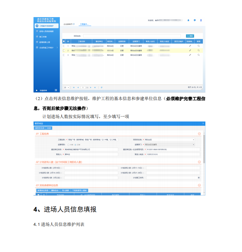
Task: Click the edit pencil in row 1
Action: point(190,46)
